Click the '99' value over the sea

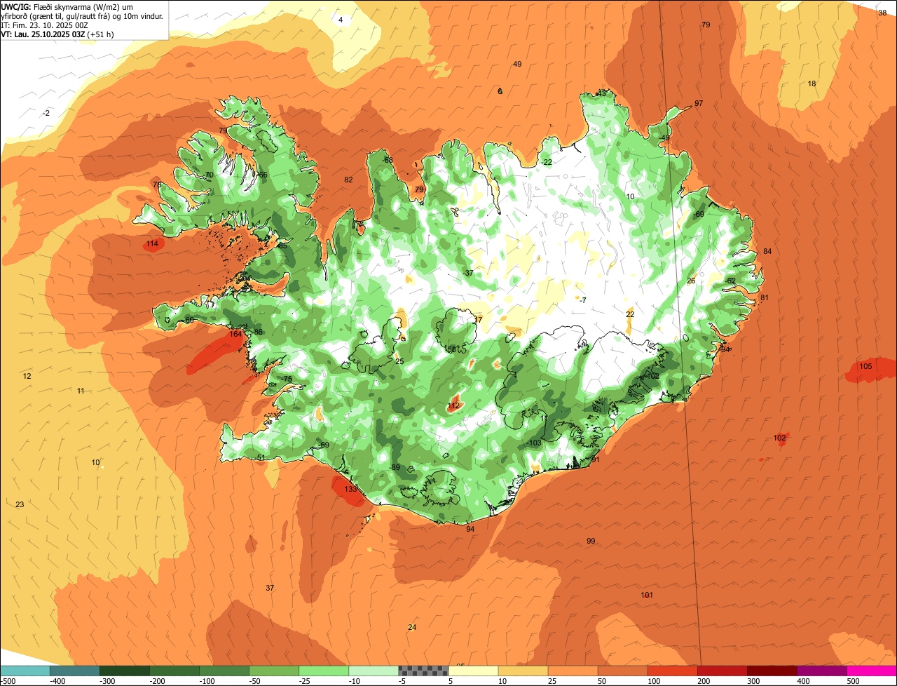(591, 541)
